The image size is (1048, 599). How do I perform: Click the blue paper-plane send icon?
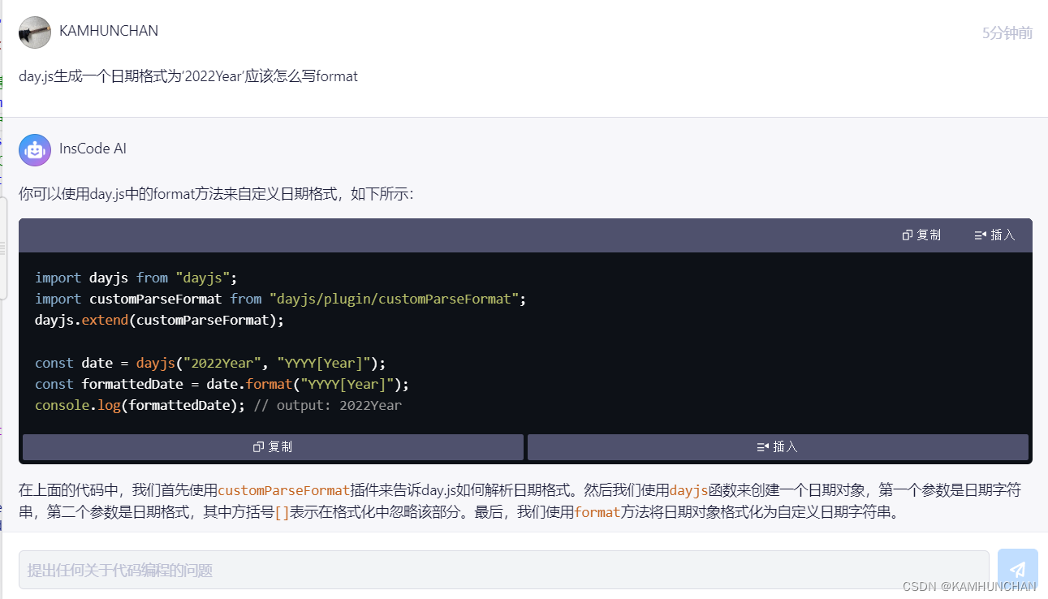1018,568
